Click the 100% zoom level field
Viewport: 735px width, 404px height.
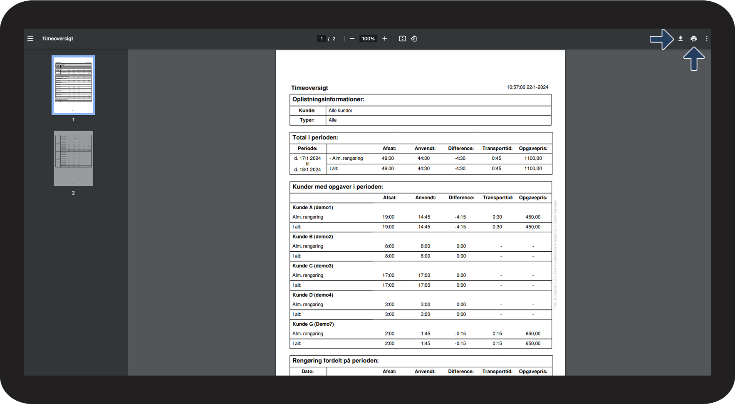[x=368, y=39]
